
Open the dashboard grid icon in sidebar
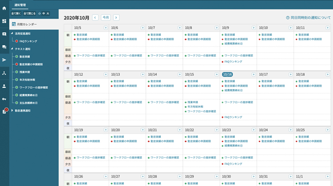click(x=4, y=21)
